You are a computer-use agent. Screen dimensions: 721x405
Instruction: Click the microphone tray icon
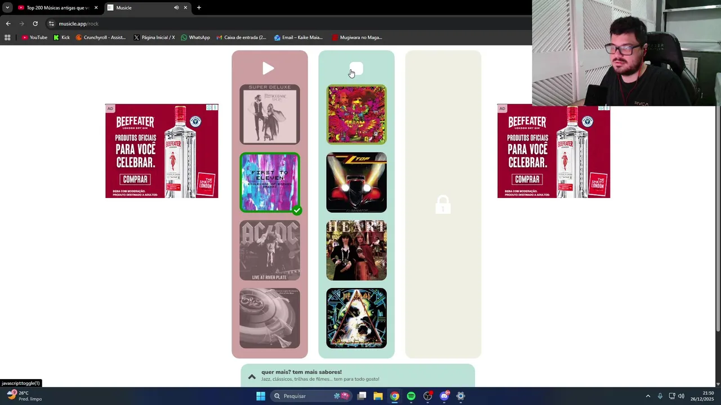point(660,396)
